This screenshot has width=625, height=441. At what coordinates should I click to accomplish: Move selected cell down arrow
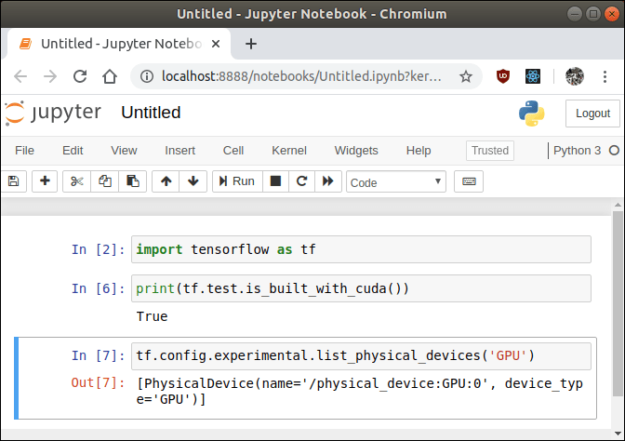193,181
